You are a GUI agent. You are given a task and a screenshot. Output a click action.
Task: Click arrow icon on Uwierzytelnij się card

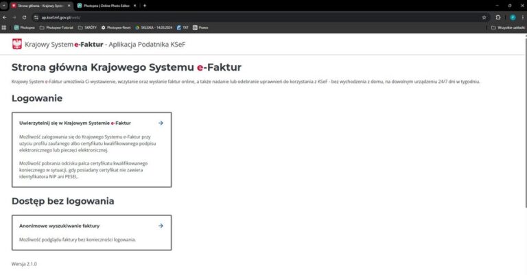pyautogui.click(x=161, y=123)
